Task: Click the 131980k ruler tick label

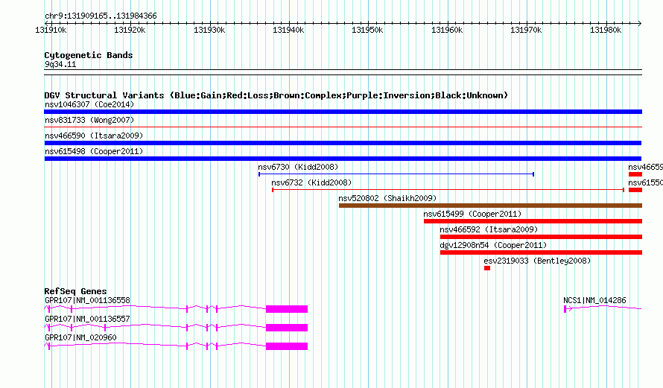Action: tap(606, 30)
